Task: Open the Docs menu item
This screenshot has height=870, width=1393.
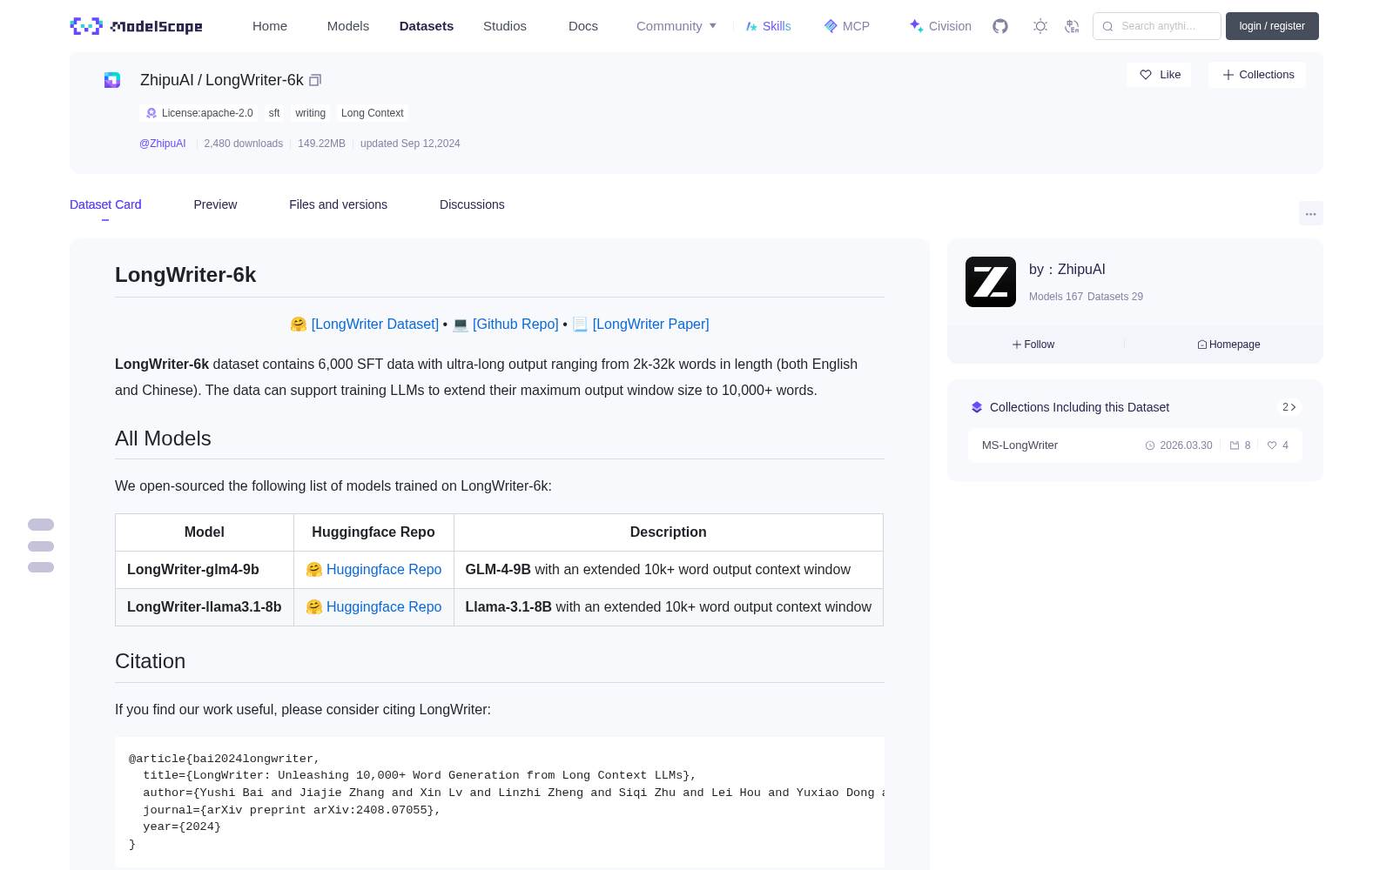Action: (x=583, y=26)
